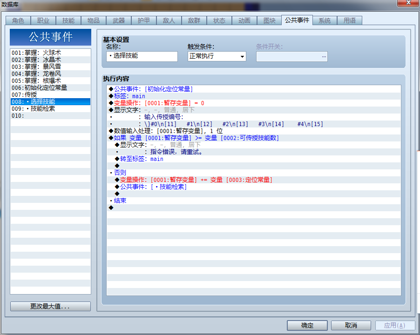Click the 名称 input field
The height and width of the screenshot is (335, 420).
pos(142,56)
